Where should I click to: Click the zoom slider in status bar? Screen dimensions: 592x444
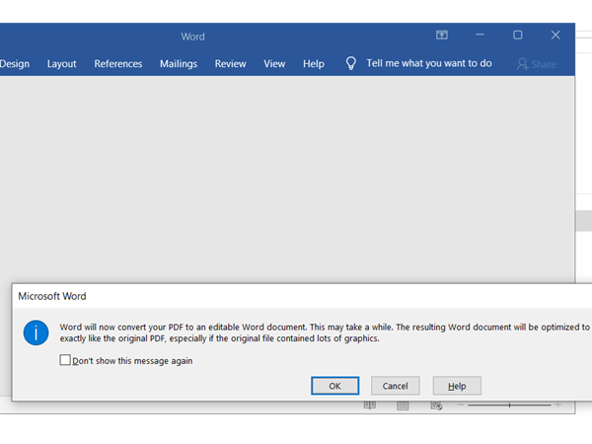(509, 406)
